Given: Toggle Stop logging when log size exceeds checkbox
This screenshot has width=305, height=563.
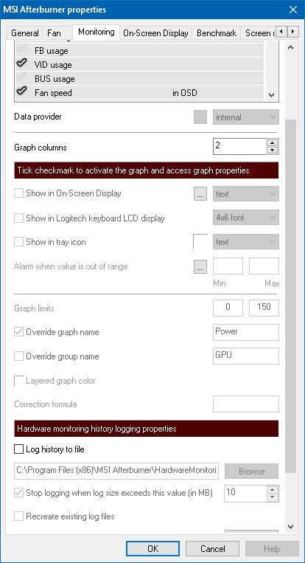Looking at the screenshot, I should point(18,493).
